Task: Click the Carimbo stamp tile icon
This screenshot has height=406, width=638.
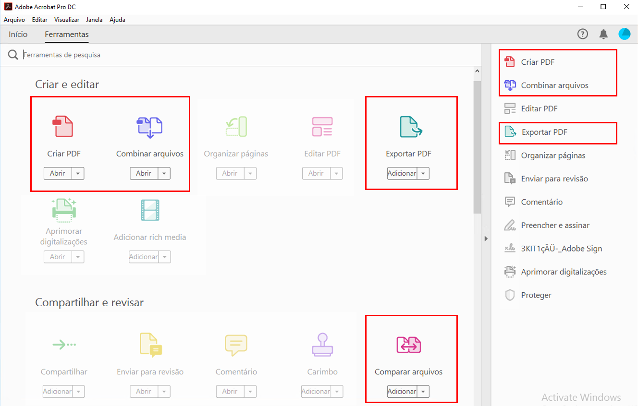Action: (x=322, y=345)
